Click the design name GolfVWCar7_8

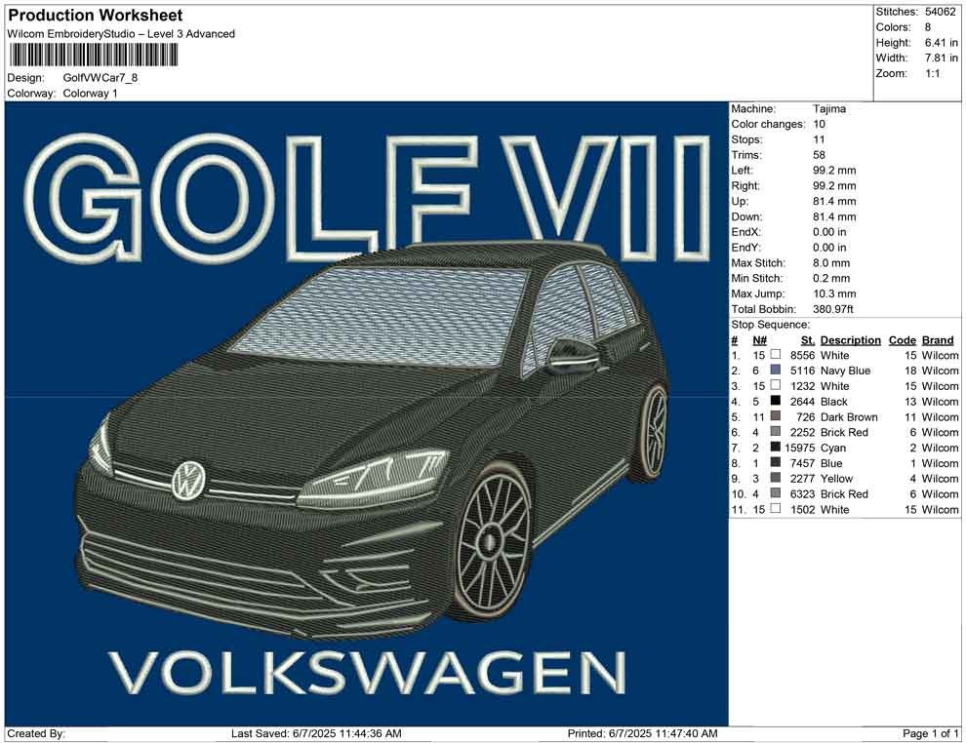101,78
